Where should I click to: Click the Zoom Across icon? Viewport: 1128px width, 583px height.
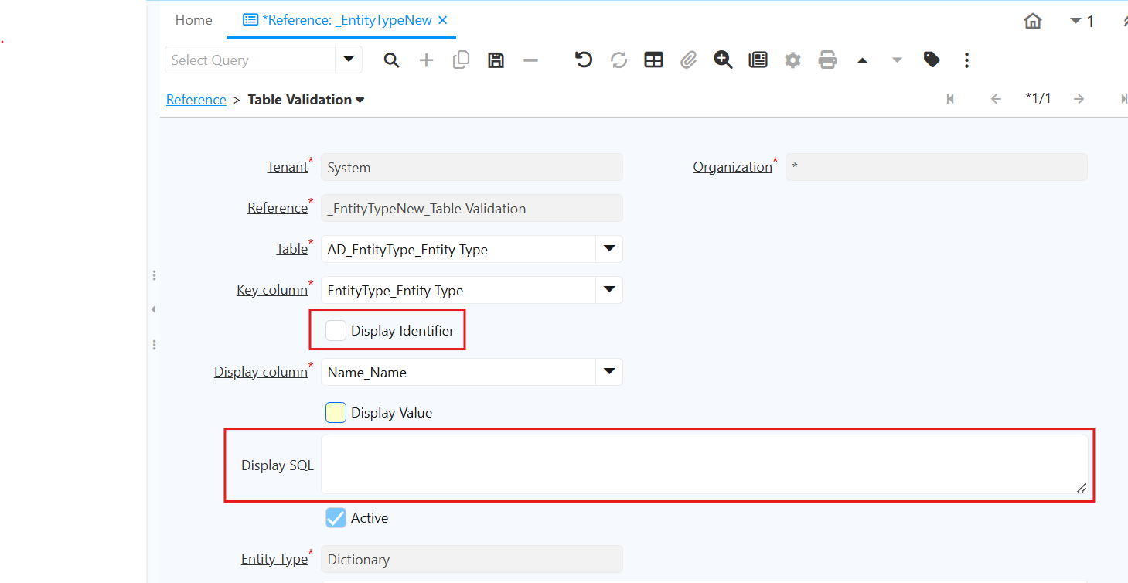click(x=723, y=60)
